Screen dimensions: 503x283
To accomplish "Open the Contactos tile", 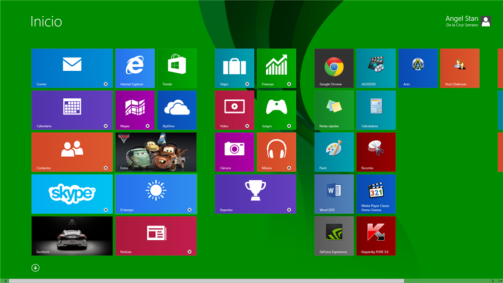I will pos(72,152).
